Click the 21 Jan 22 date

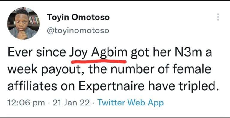coord(71,103)
